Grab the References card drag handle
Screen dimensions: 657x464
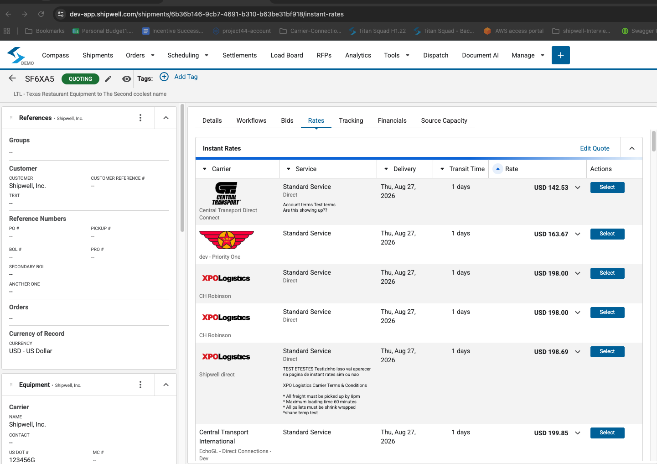pyautogui.click(x=11, y=118)
